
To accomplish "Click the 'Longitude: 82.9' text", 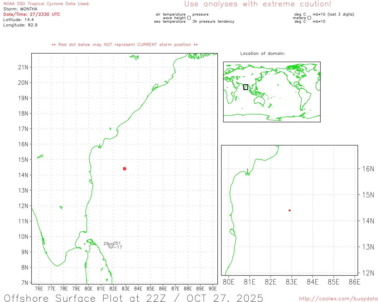I will pos(20,25).
